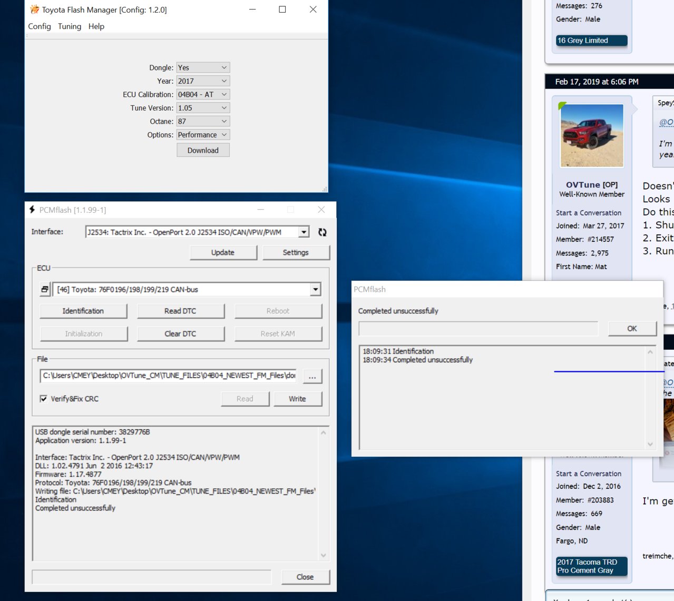Click the Close button in PCMflash

click(305, 577)
